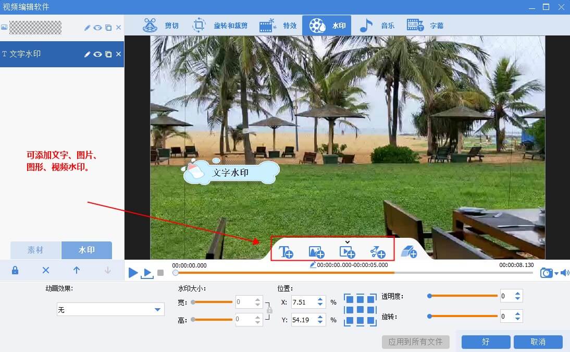Viewport: 570px width, 352px height.
Task: Duplicate the 文字水印 layer
Action: point(108,54)
